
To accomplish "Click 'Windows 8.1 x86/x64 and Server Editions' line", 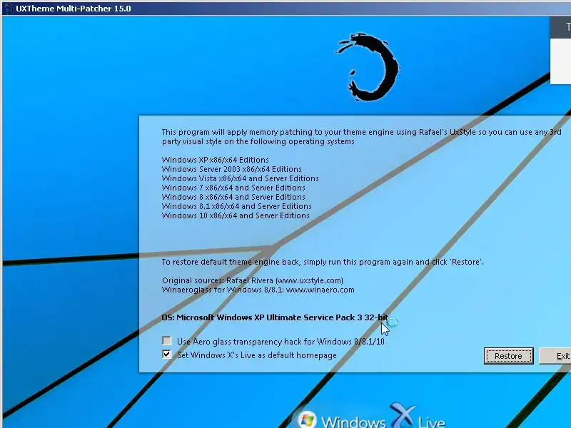I will (x=237, y=206).
